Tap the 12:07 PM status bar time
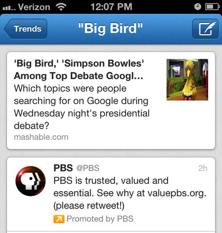The width and height of the screenshot is (222, 233). (111, 7)
